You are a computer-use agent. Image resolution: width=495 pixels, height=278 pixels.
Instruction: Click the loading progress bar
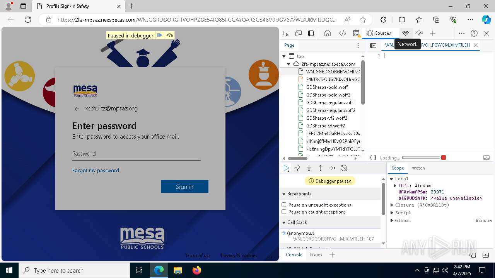(421, 158)
